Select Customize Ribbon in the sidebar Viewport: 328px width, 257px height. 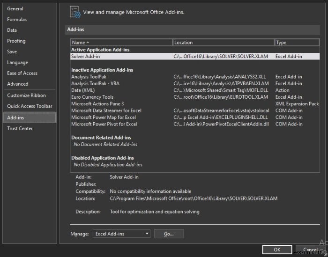(x=26, y=95)
